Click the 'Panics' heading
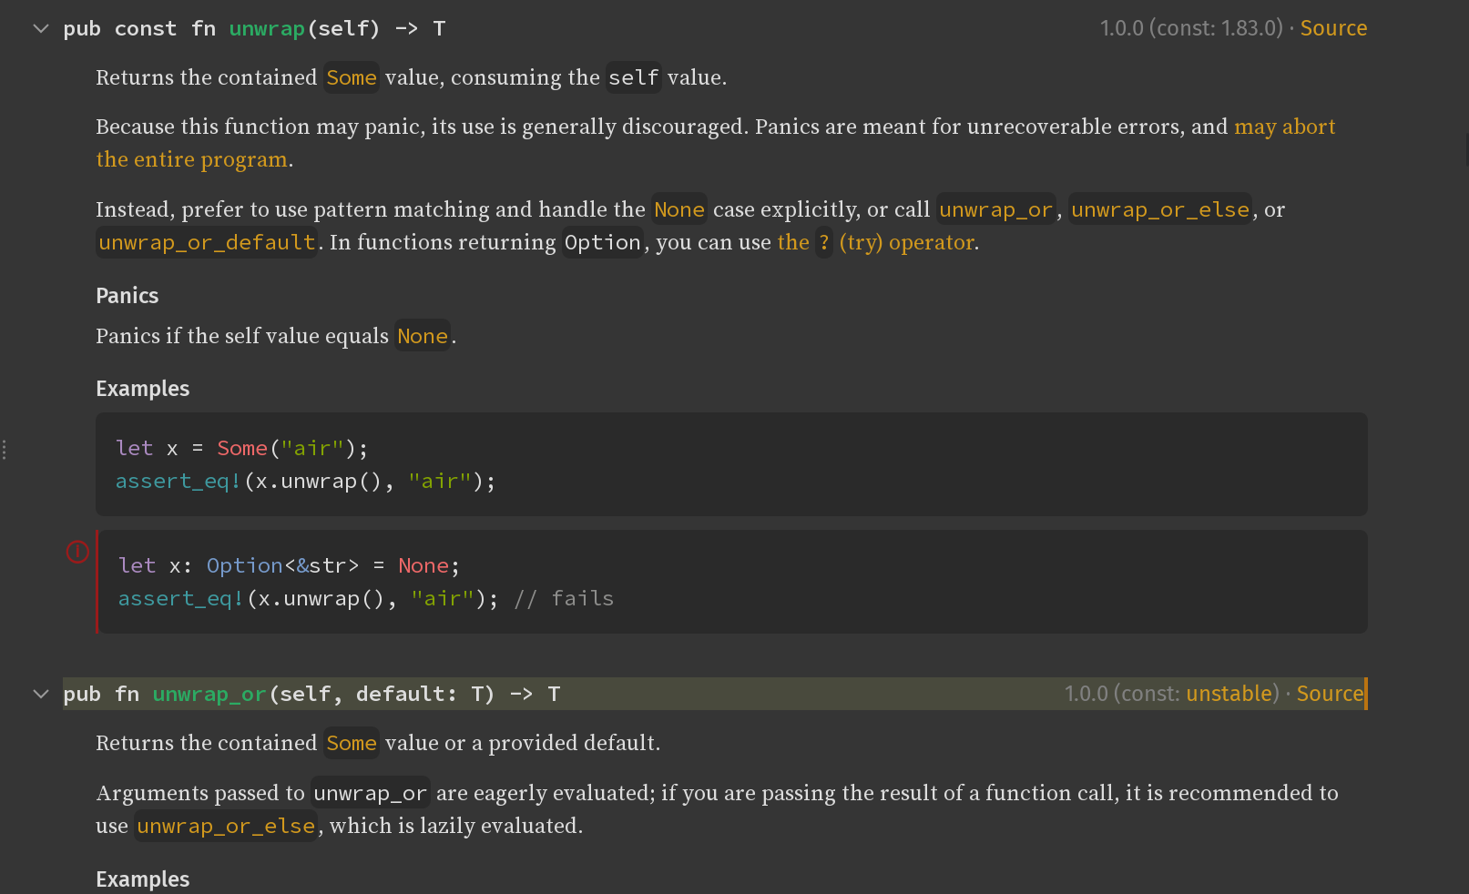The image size is (1469, 894). coord(128,296)
